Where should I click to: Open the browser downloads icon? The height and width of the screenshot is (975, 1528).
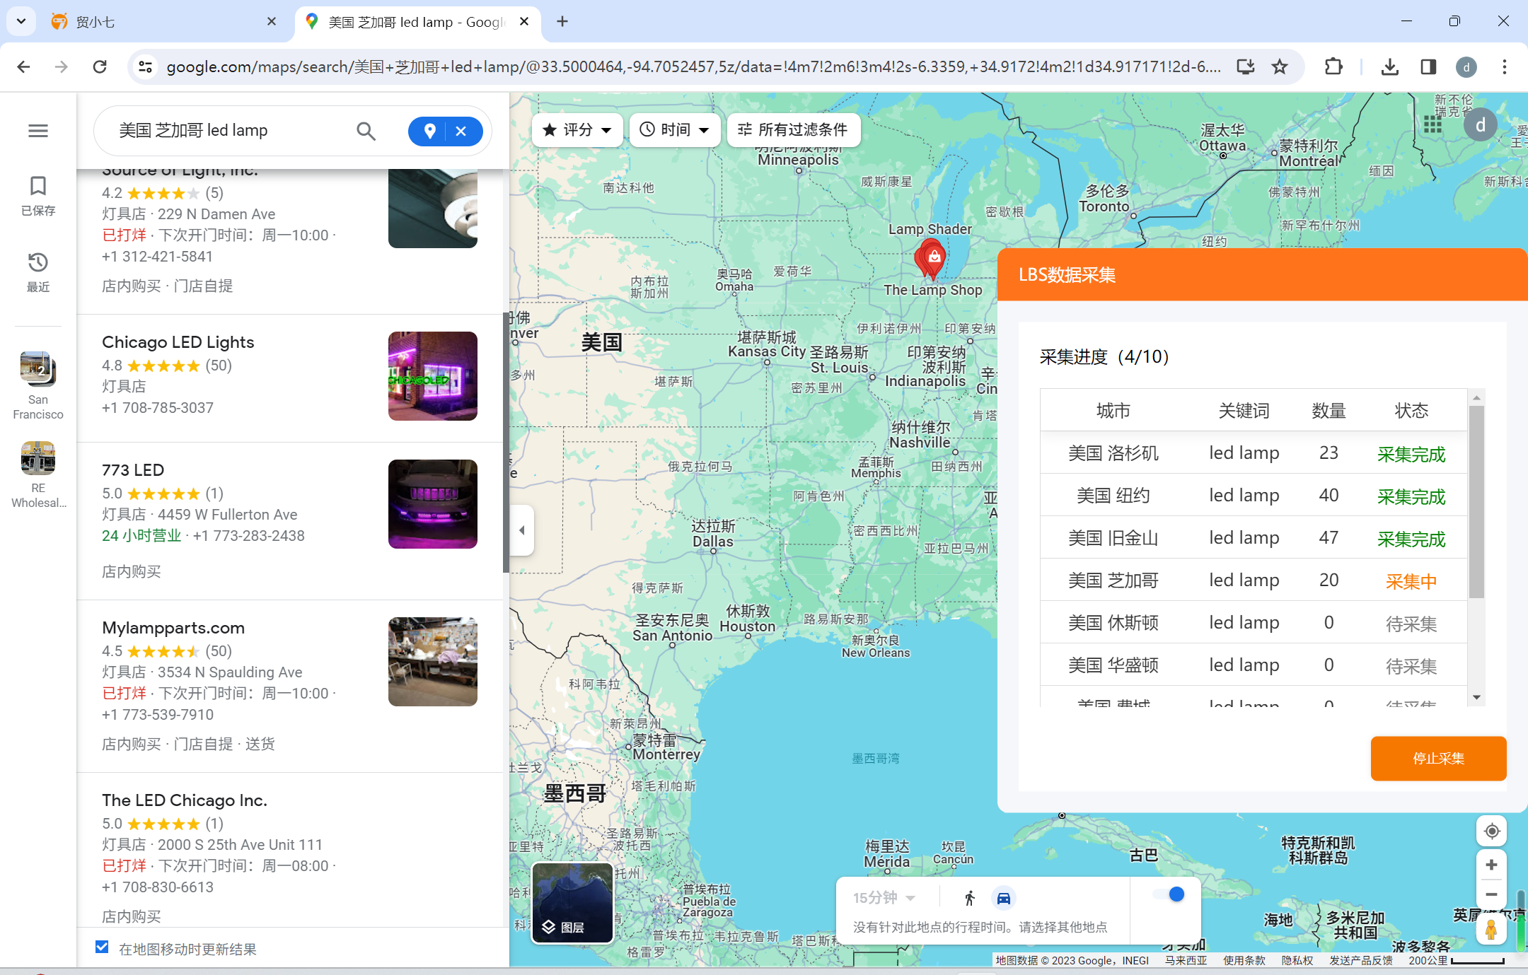(1389, 67)
